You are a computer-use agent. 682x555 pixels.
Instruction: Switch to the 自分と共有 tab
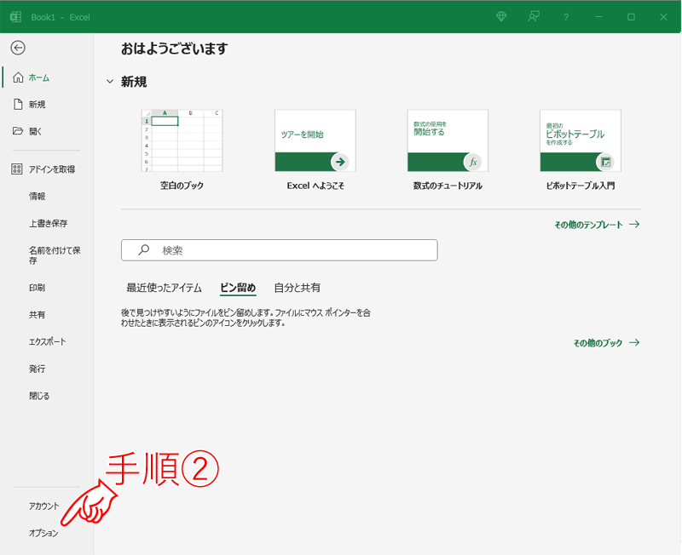coord(297,288)
